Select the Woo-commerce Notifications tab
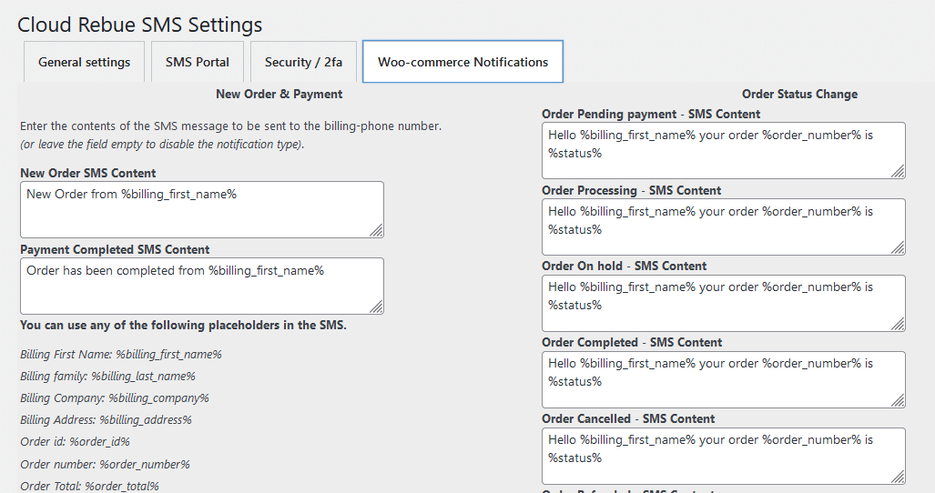The image size is (935, 493). pos(462,61)
